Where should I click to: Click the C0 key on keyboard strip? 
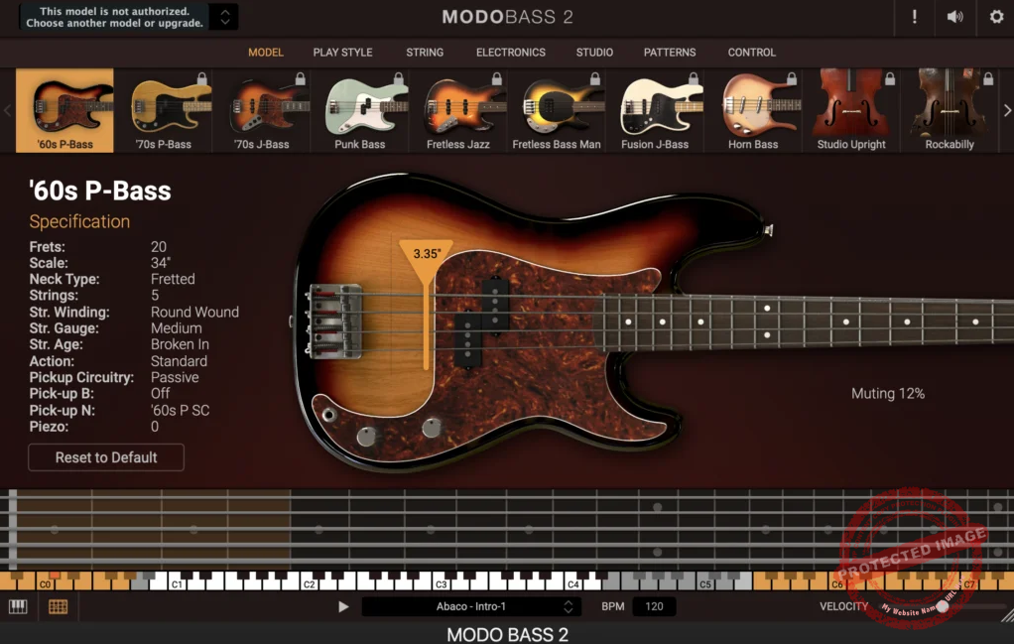pyautogui.click(x=45, y=583)
